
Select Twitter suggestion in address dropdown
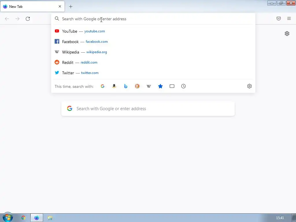pos(153,73)
